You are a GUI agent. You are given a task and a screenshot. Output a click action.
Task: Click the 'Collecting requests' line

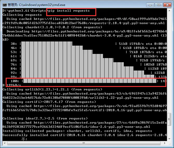coord(22,15)
